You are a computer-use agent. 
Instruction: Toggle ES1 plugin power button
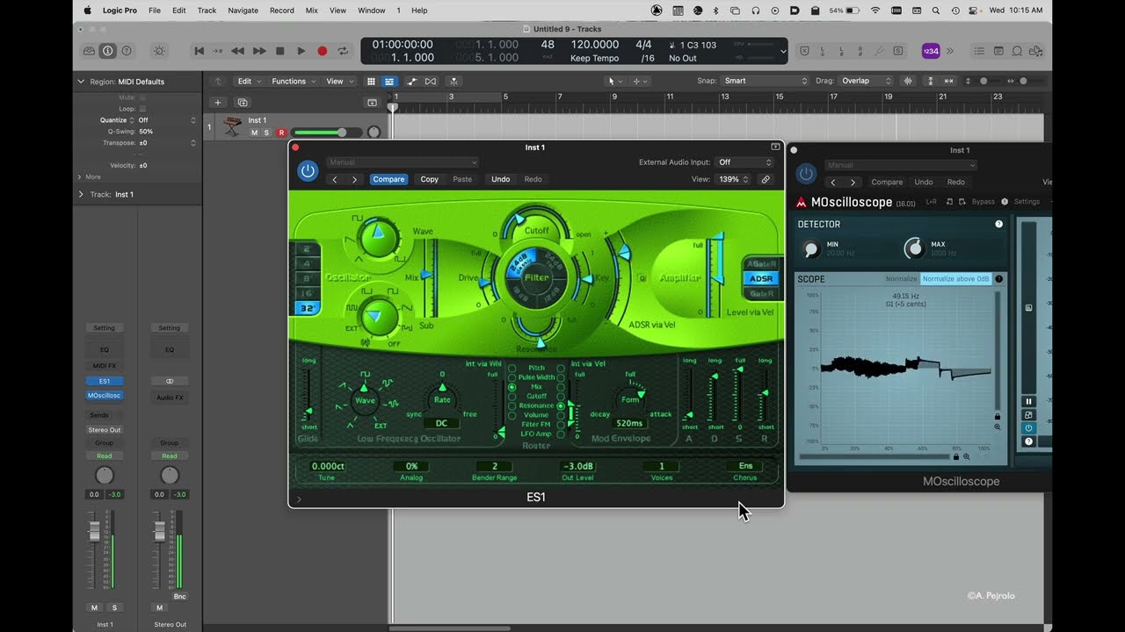308,170
